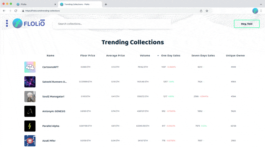Click the Hey, Test button
This screenshot has width=265, height=147.
click(x=247, y=24)
